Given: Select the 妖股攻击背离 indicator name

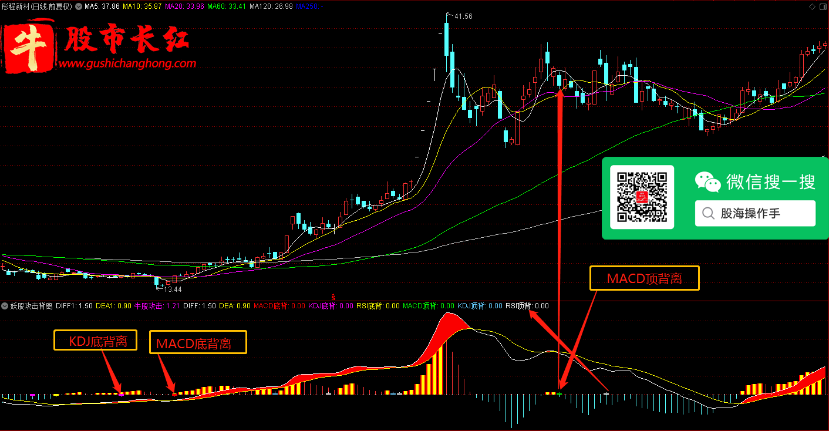Looking at the screenshot, I should (31, 306).
